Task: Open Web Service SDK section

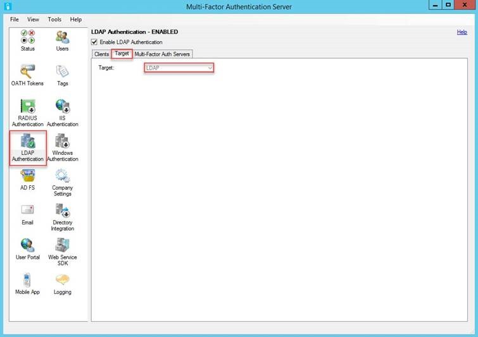Action: (63, 252)
